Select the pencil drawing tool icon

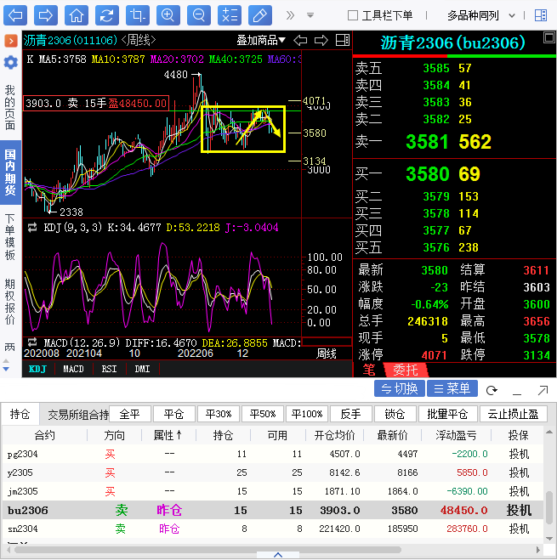[x=260, y=15]
